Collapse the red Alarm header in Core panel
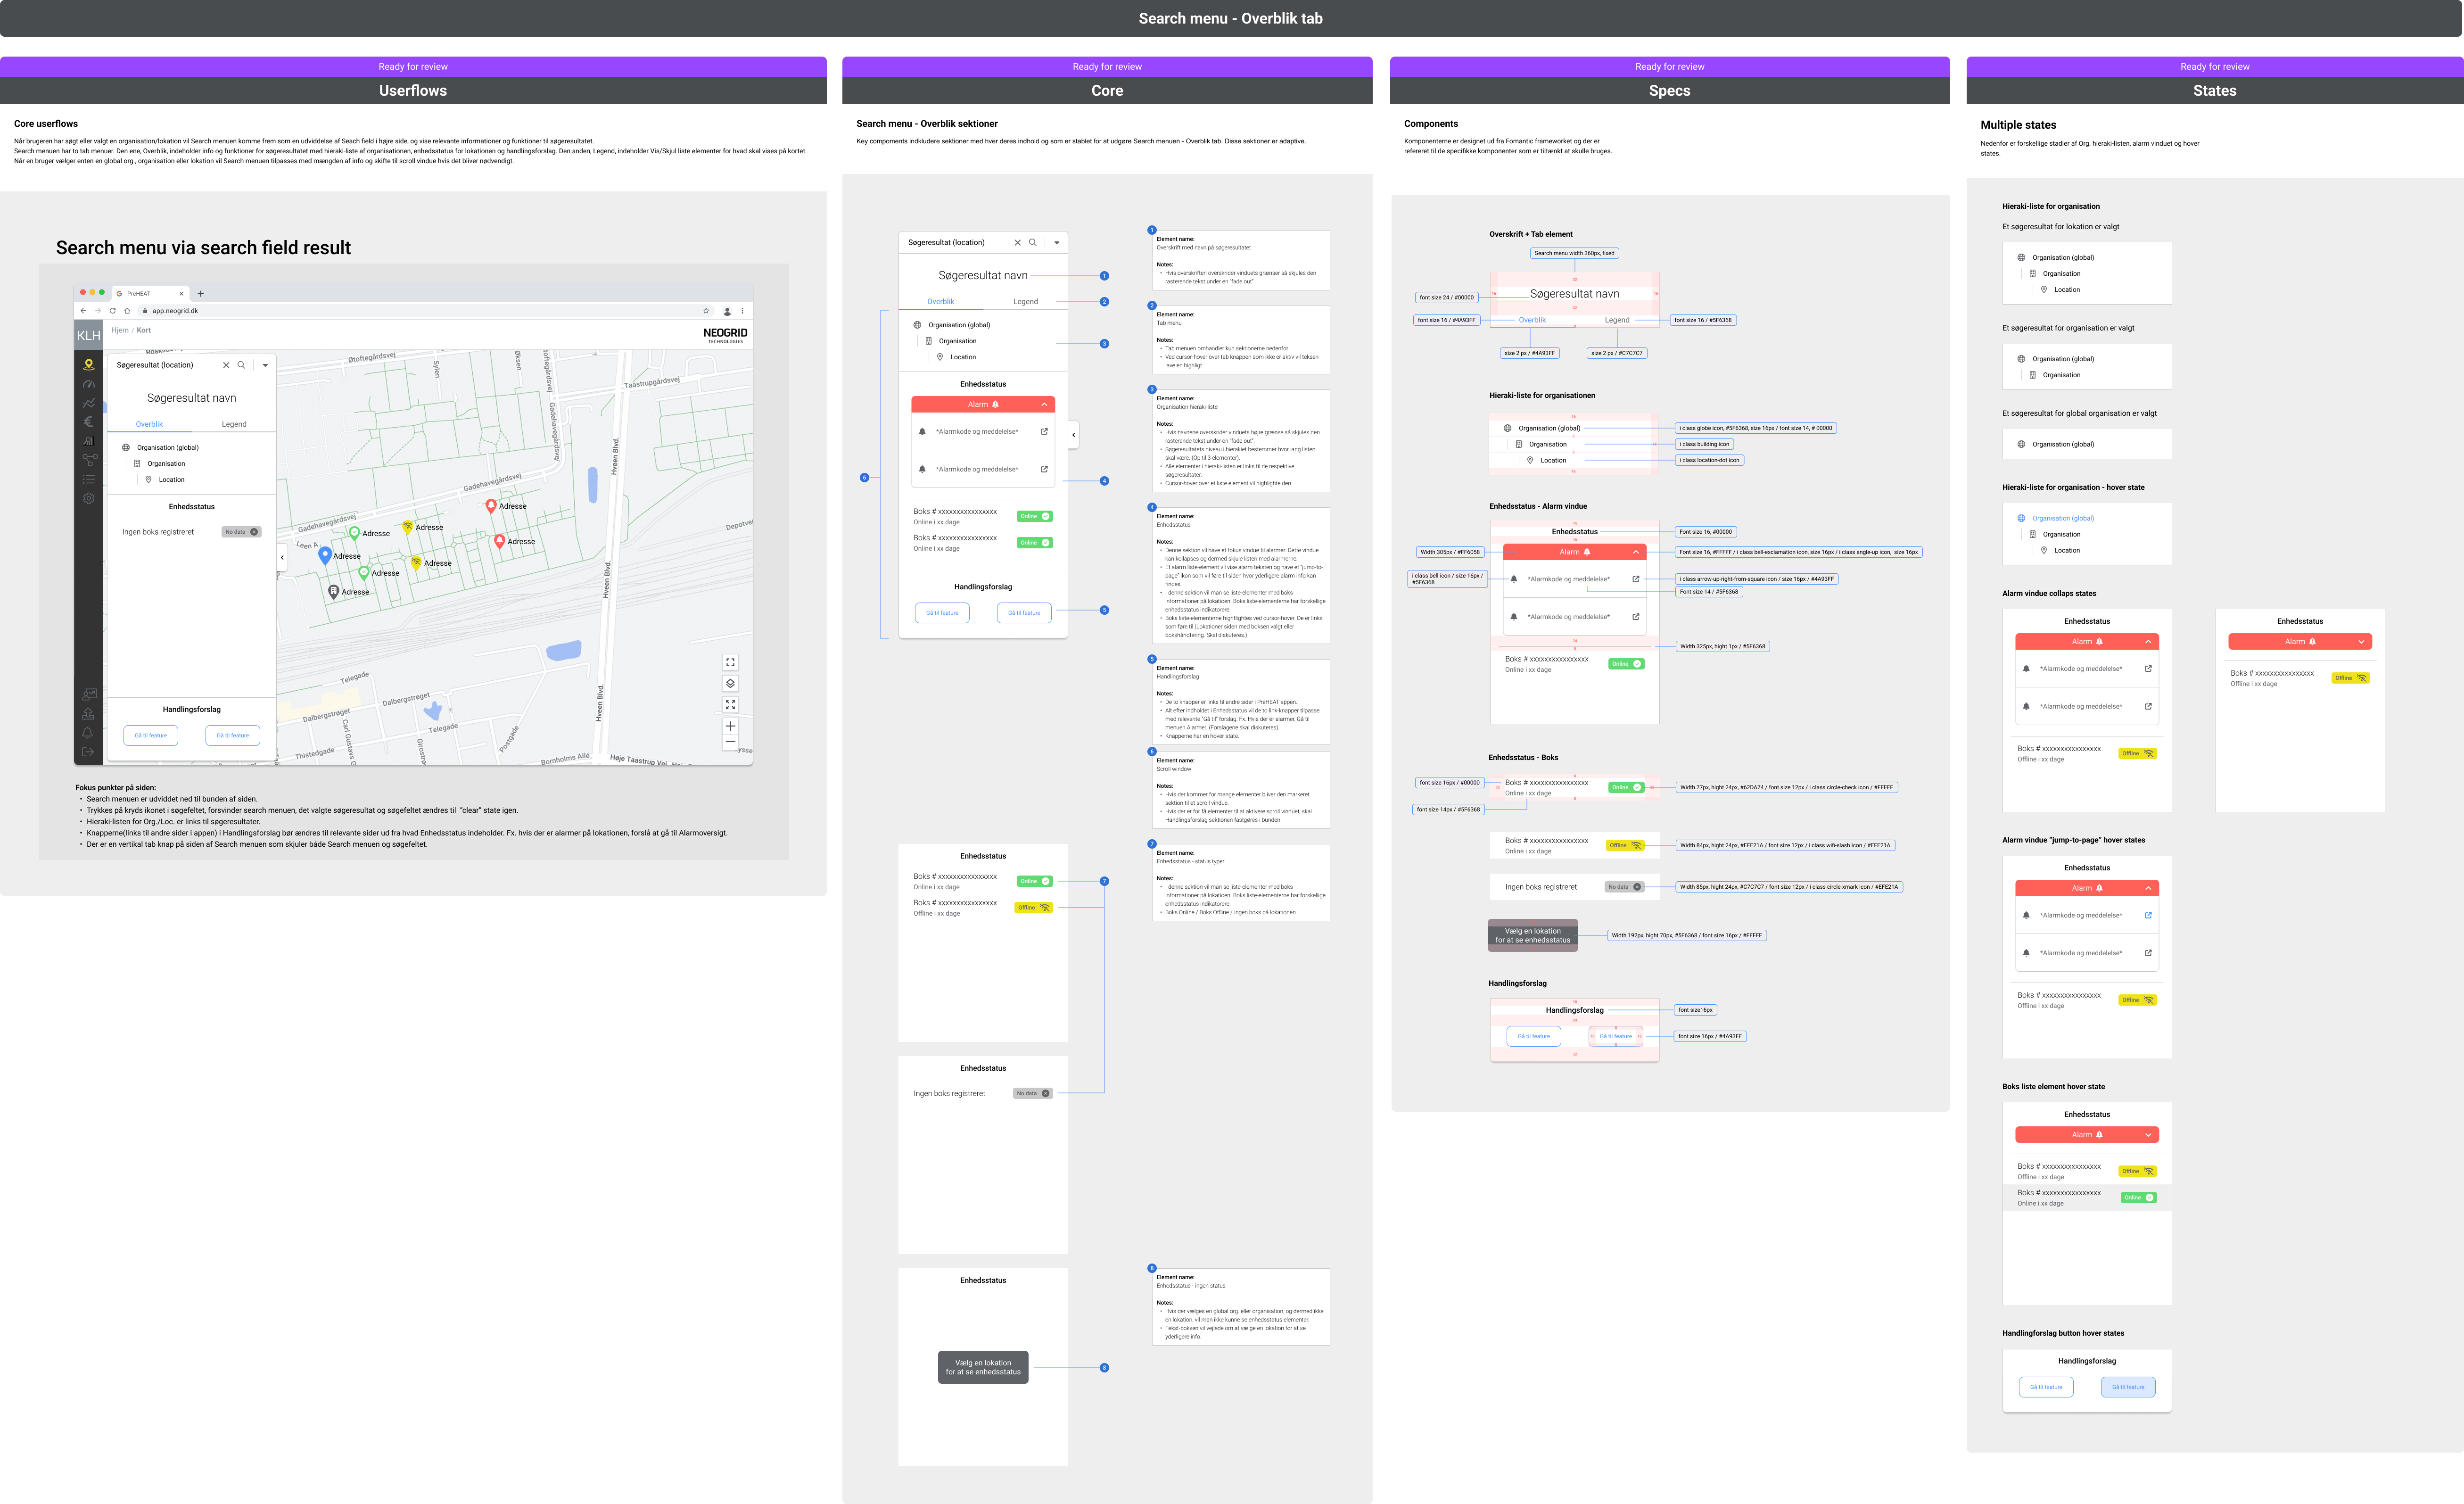This screenshot has height=1504, width=2464. point(1044,405)
